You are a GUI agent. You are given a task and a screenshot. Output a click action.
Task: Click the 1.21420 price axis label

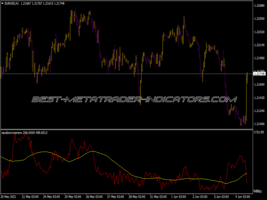[x=259, y=98]
